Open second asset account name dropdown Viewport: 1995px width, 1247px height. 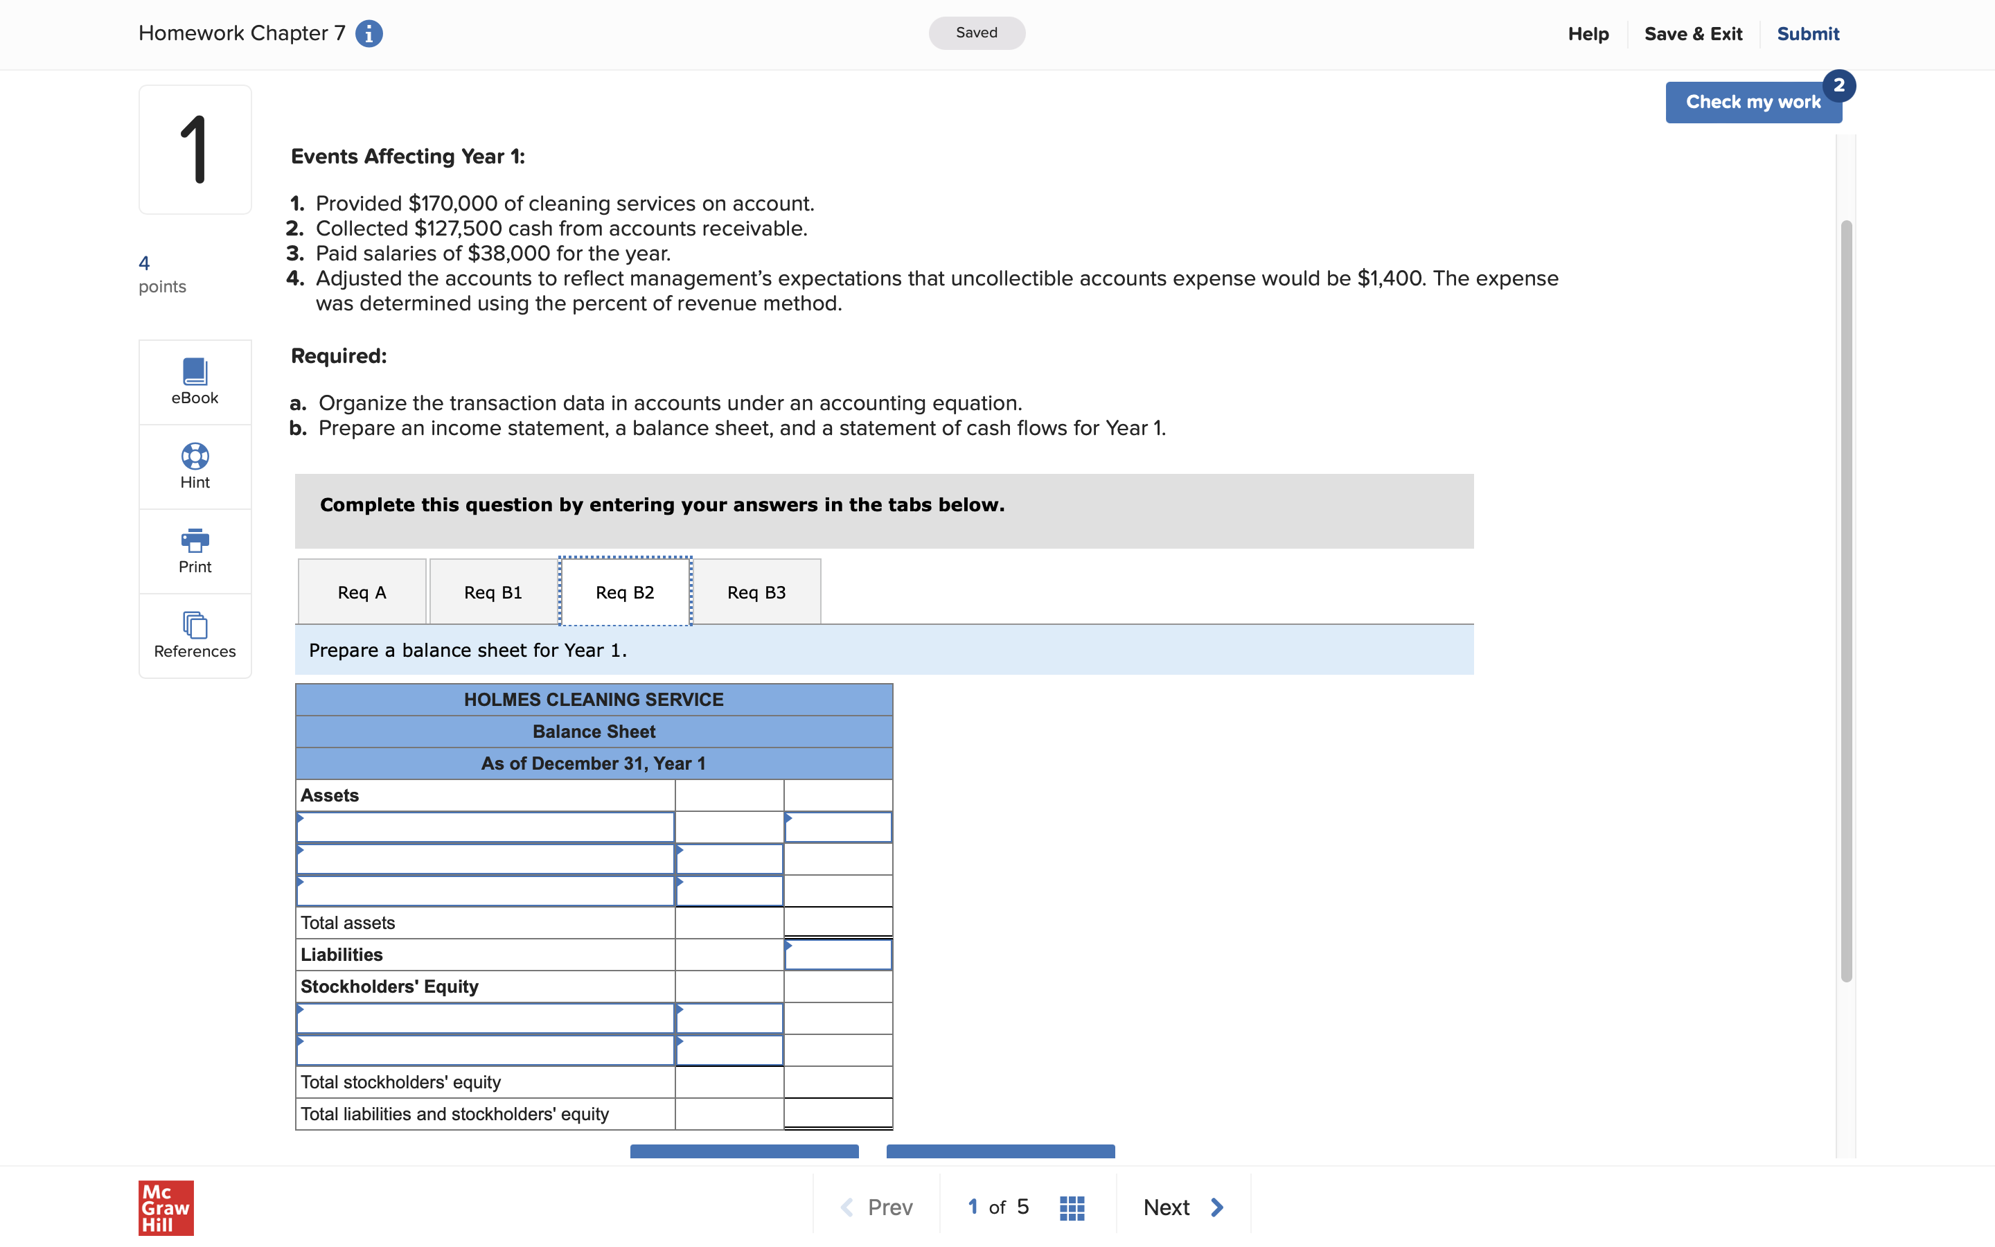click(x=485, y=859)
